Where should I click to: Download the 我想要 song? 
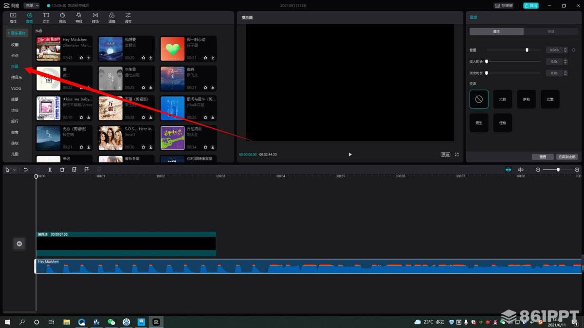pos(151,58)
